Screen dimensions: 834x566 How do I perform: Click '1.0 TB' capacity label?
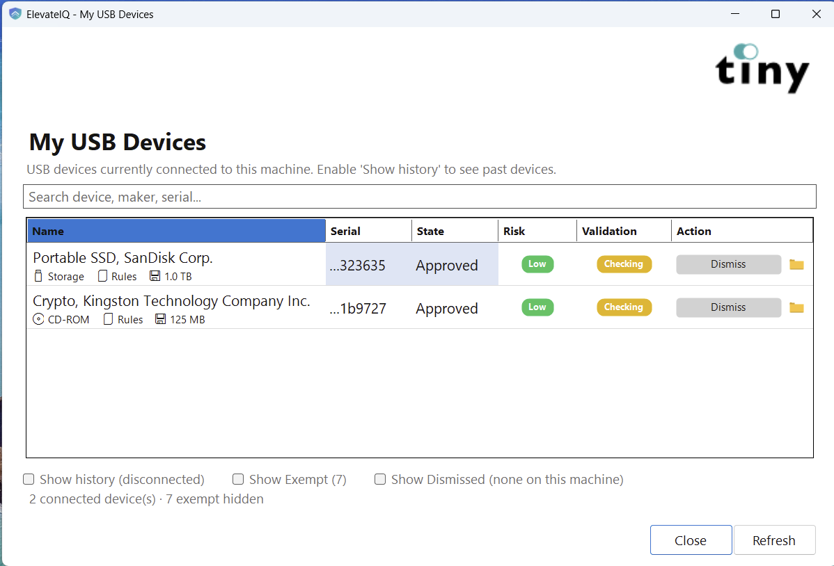click(x=178, y=276)
